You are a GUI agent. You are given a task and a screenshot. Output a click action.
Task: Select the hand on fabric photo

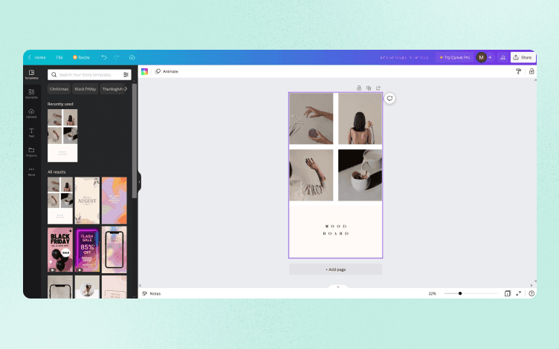[x=311, y=174]
